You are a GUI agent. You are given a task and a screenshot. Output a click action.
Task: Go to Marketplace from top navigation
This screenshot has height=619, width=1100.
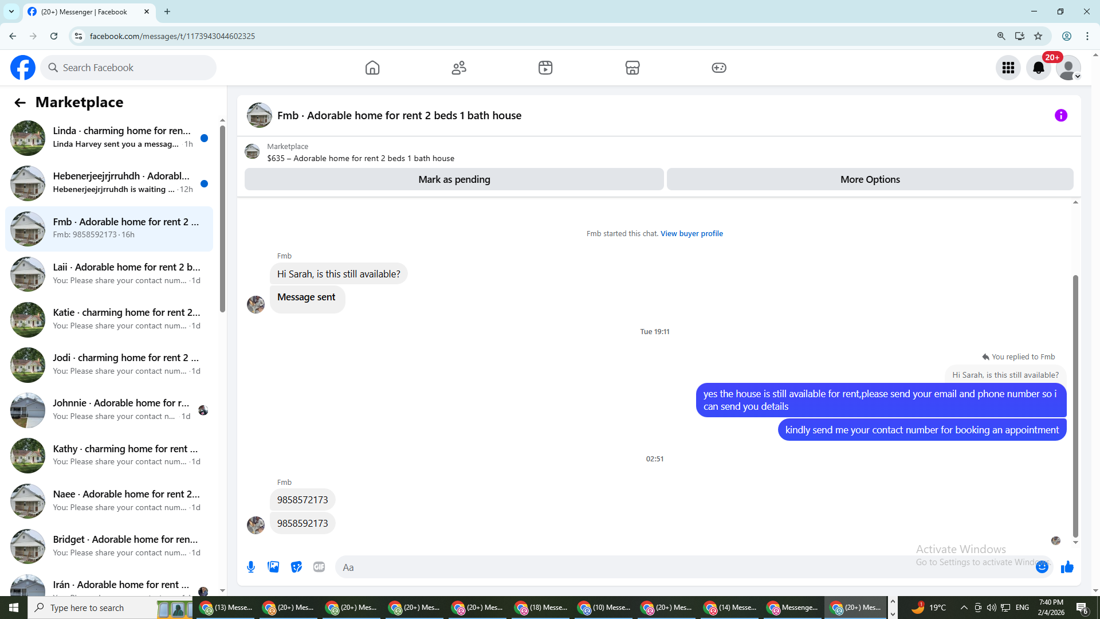coord(632,68)
